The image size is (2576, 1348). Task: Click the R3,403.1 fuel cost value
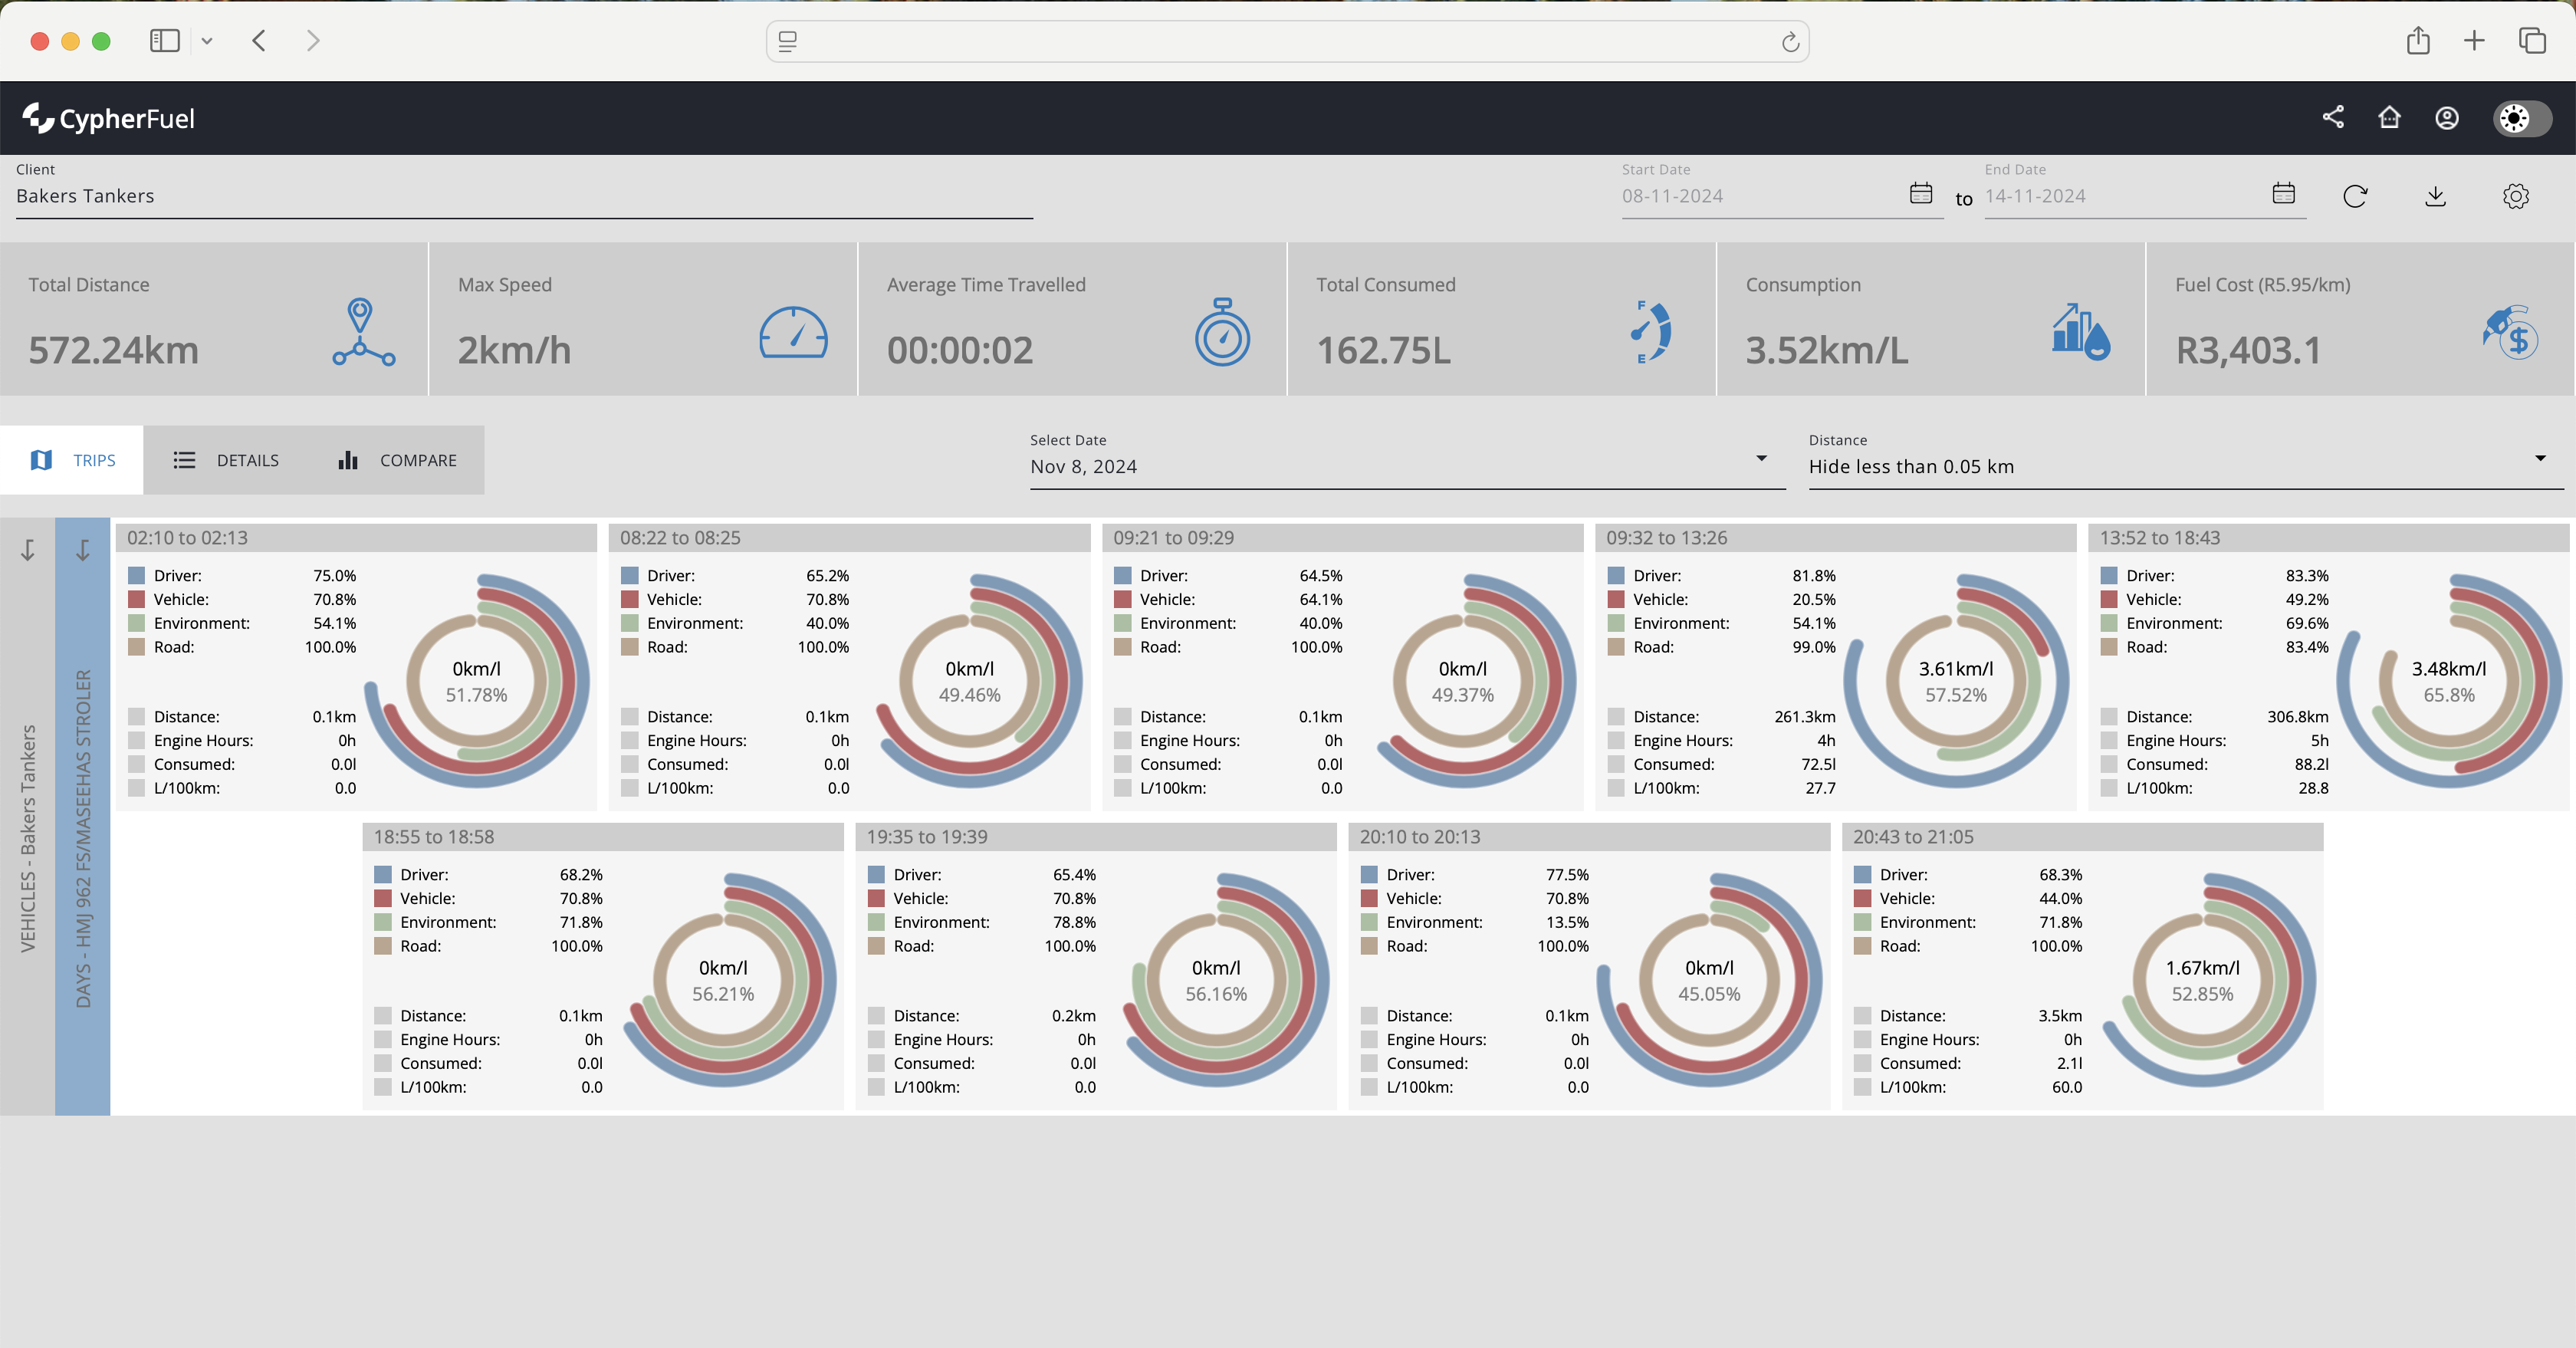click(2248, 351)
